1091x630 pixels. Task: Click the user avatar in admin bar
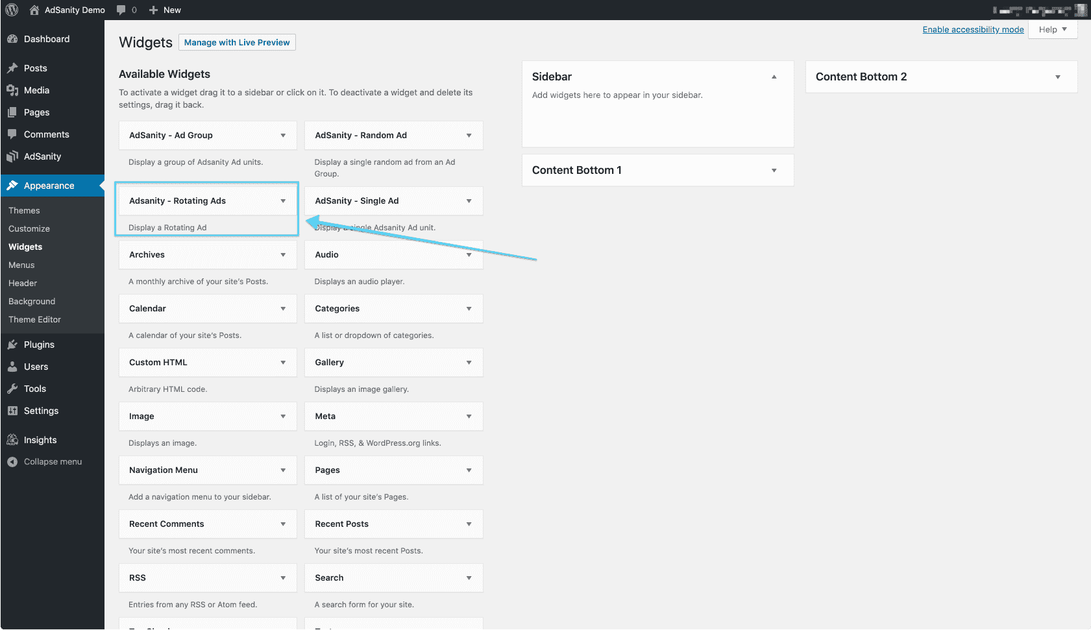1081,10
